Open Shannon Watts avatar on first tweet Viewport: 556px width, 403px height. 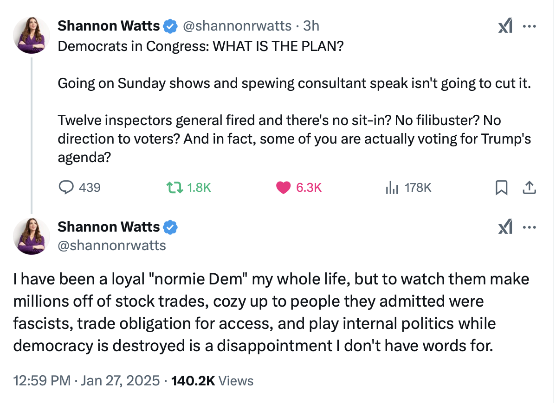[31, 35]
